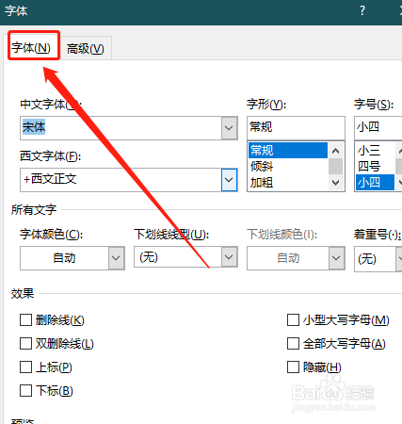Viewport: 402px width, 424px height.
Task: Click the font style list up arrow
Action: pyautogui.click(x=335, y=151)
